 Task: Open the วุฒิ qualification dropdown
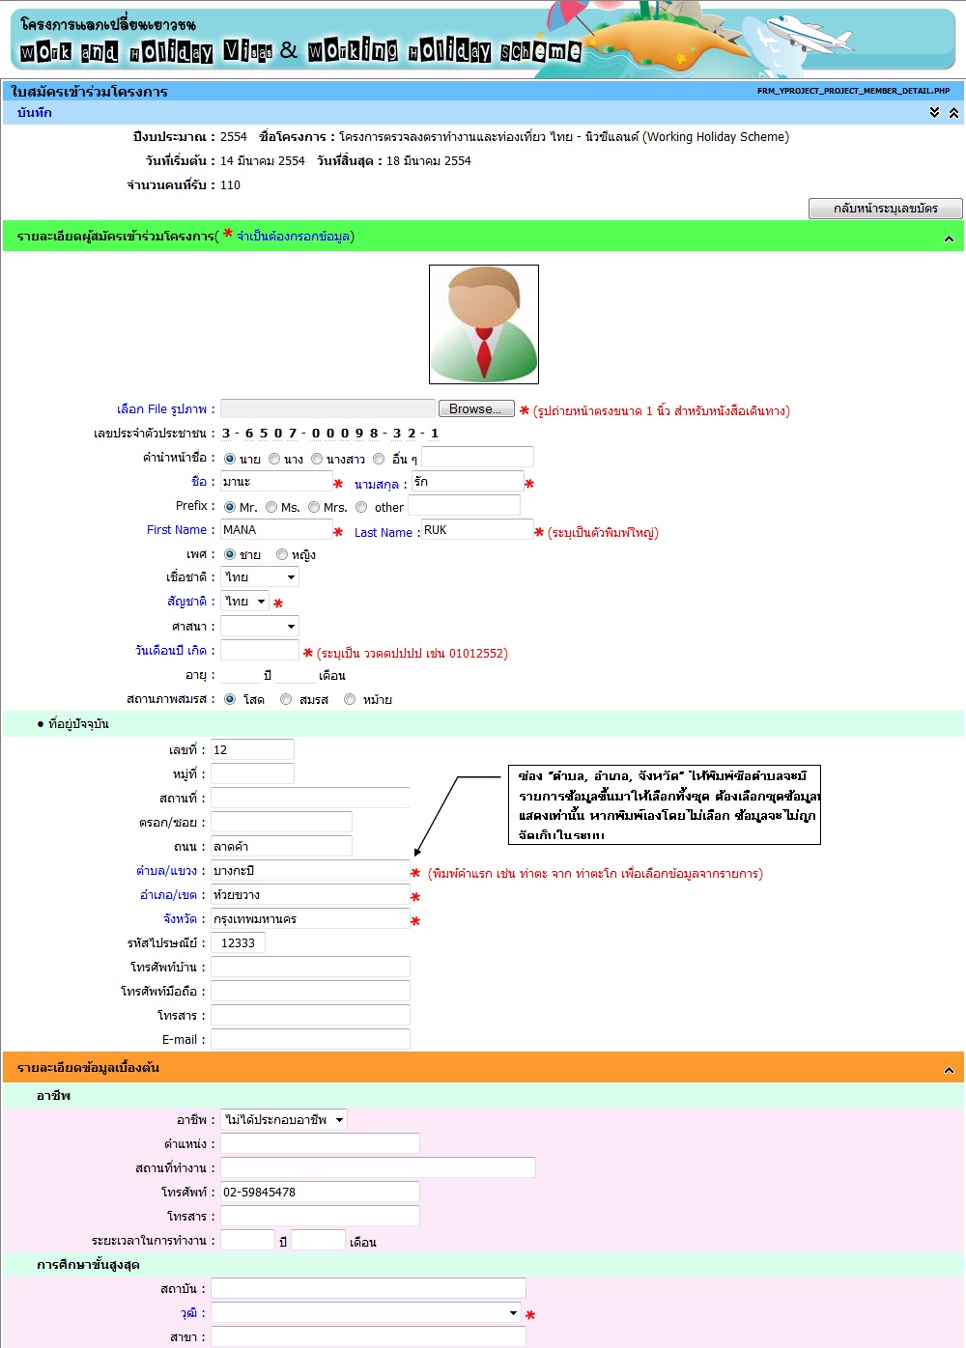[367, 1313]
